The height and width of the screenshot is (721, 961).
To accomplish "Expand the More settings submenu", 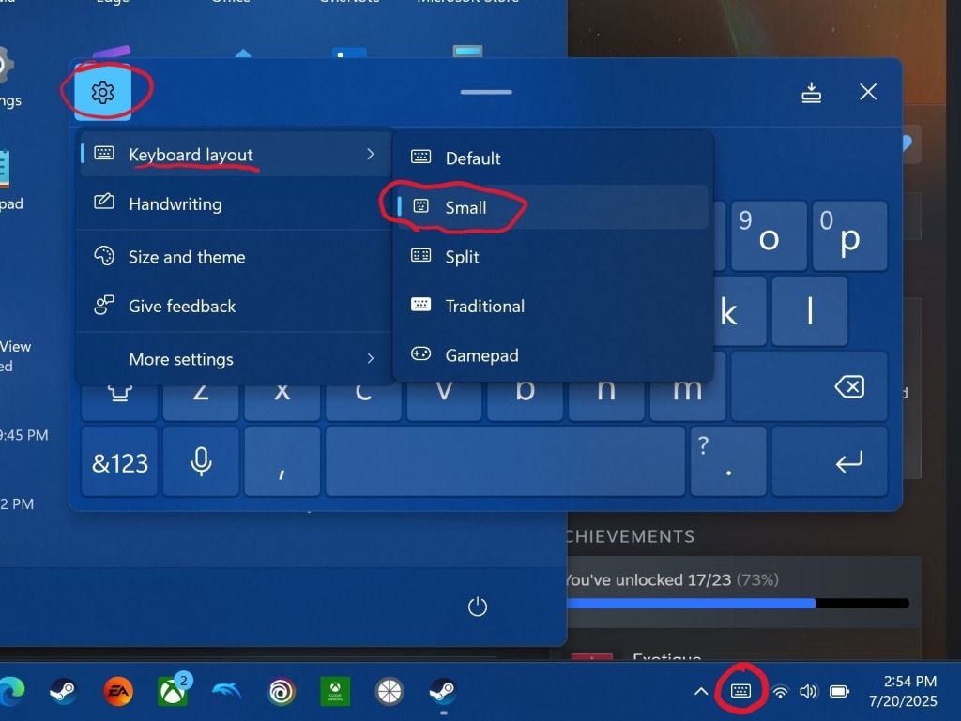I will pos(235,359).
